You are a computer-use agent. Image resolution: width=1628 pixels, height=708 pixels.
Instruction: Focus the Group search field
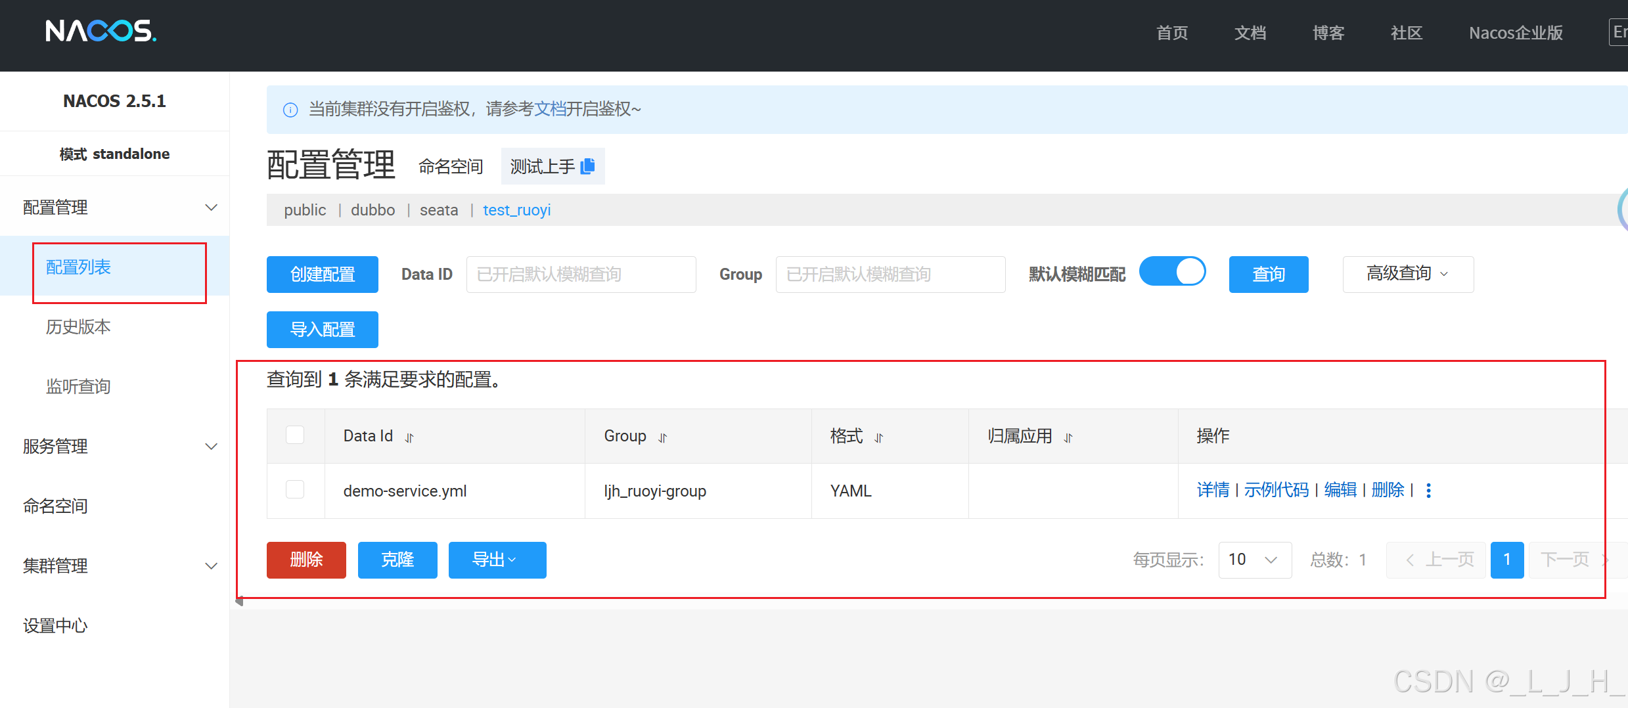coord(890,275)
